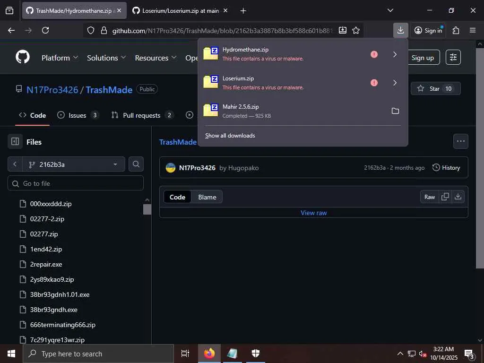Image resolution: width=484 pixels, height=363 pixels.
Task: Click Show all downloads
Action: pyautogui.click(x=230, y=136)
